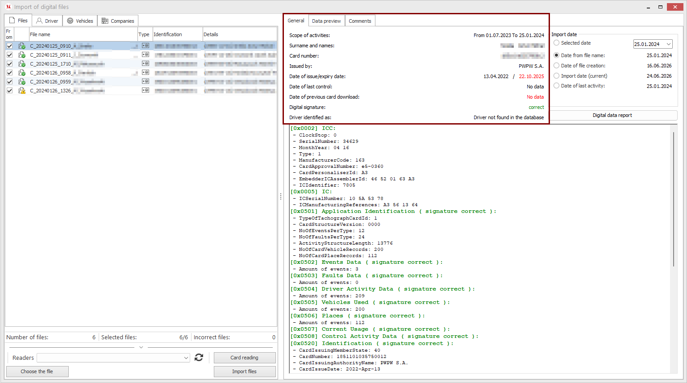
Task: Click the file status icon for C_20240126_0959
Action: click(21, 82)
